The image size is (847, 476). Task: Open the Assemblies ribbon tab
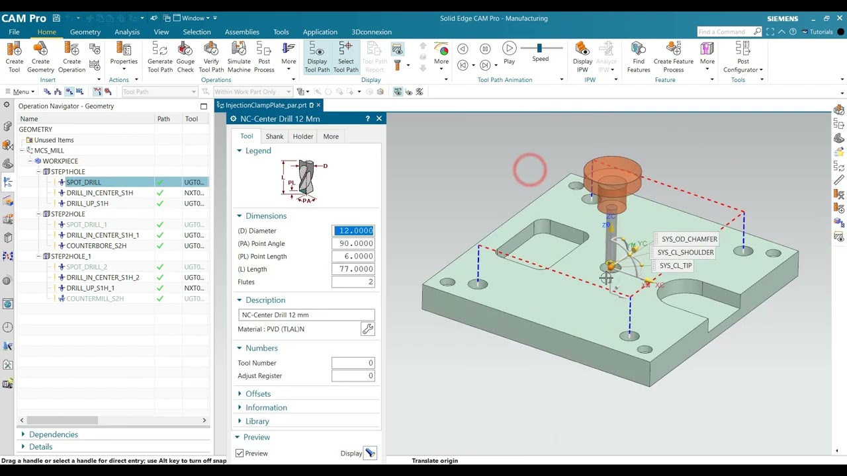pos(242,32)
